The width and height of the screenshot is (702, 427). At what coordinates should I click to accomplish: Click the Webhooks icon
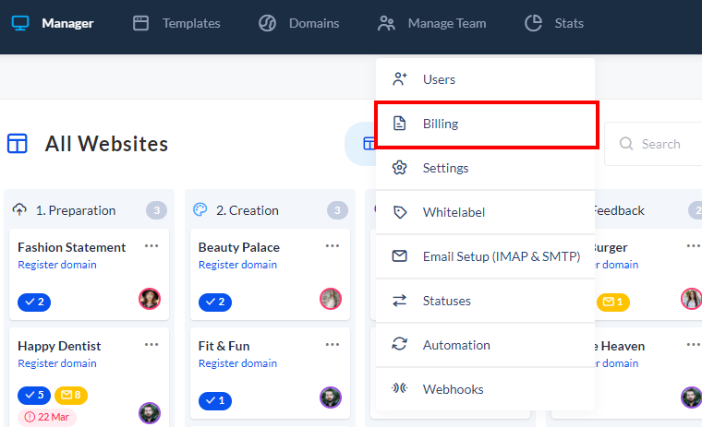pyautogui.click(x=399, y=389)
